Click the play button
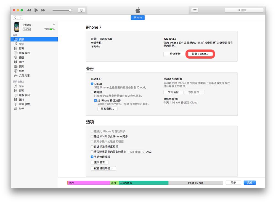The height and width of the screenshot is (203, 276). [x=36, y=10]
